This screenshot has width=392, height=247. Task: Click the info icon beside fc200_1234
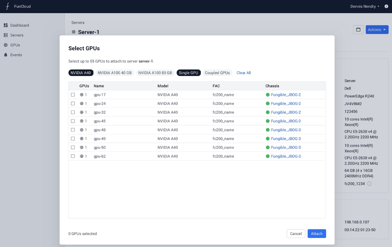[x=369, y=184]
